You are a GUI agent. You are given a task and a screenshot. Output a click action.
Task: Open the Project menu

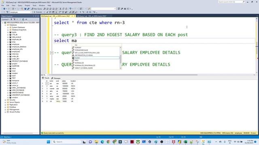[28, 5]
